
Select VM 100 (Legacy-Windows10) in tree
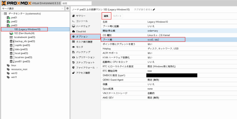pos(35,29)
